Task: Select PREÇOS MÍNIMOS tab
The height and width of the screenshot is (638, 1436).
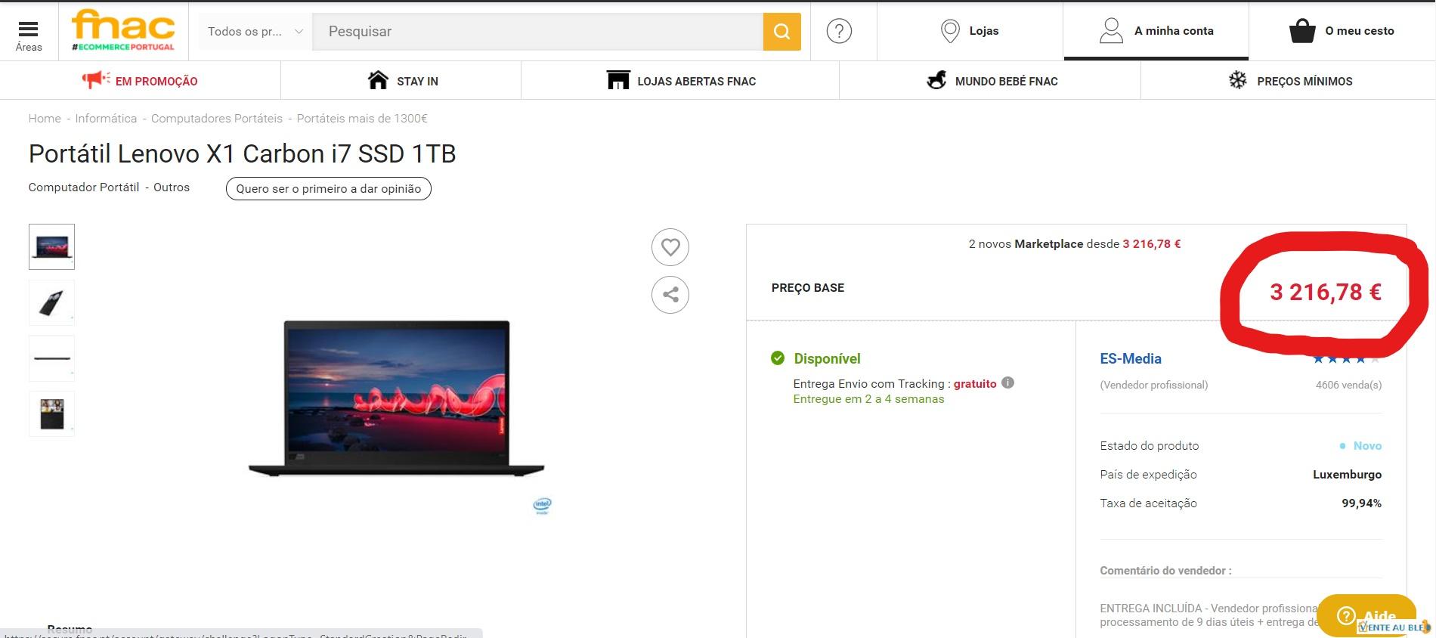Action: click(x=1291, y=80)
